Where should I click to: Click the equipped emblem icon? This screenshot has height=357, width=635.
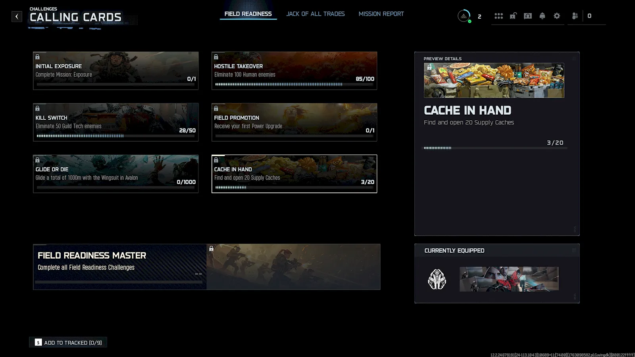[437, 279]
